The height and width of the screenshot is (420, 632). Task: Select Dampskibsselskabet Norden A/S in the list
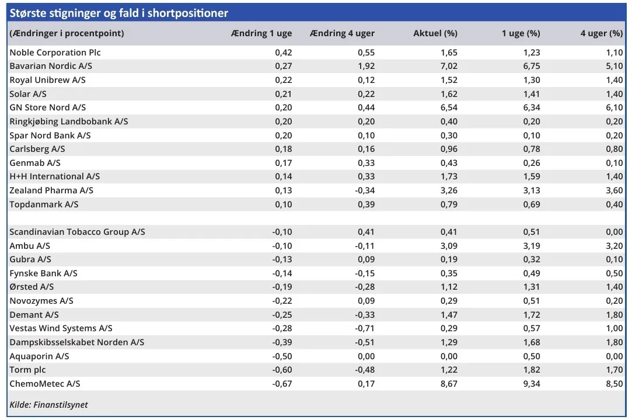(77, 342)
